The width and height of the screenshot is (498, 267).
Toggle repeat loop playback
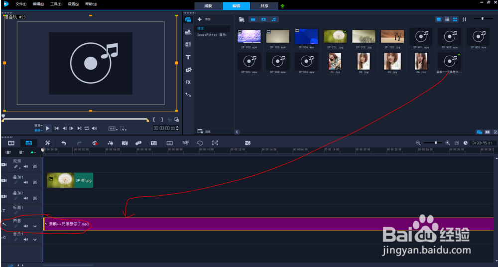click(x=87, y=129)
